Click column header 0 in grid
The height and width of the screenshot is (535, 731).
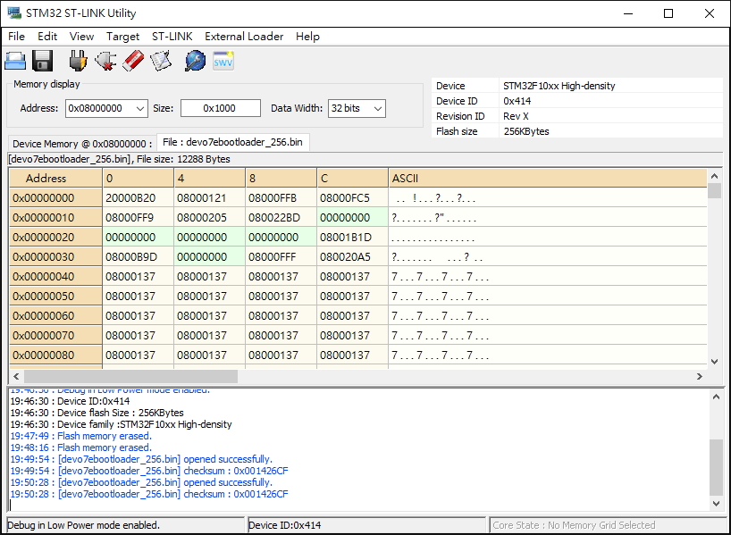tap(138, 178)
